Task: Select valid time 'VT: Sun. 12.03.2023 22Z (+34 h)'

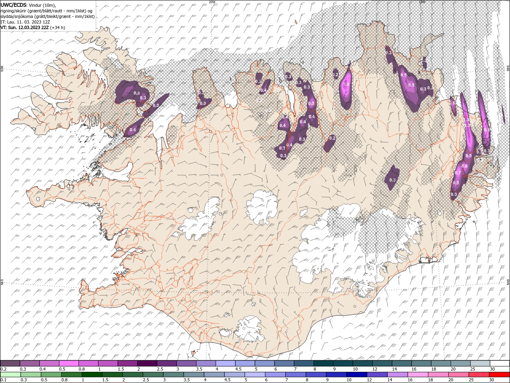Action: [33, 28]
